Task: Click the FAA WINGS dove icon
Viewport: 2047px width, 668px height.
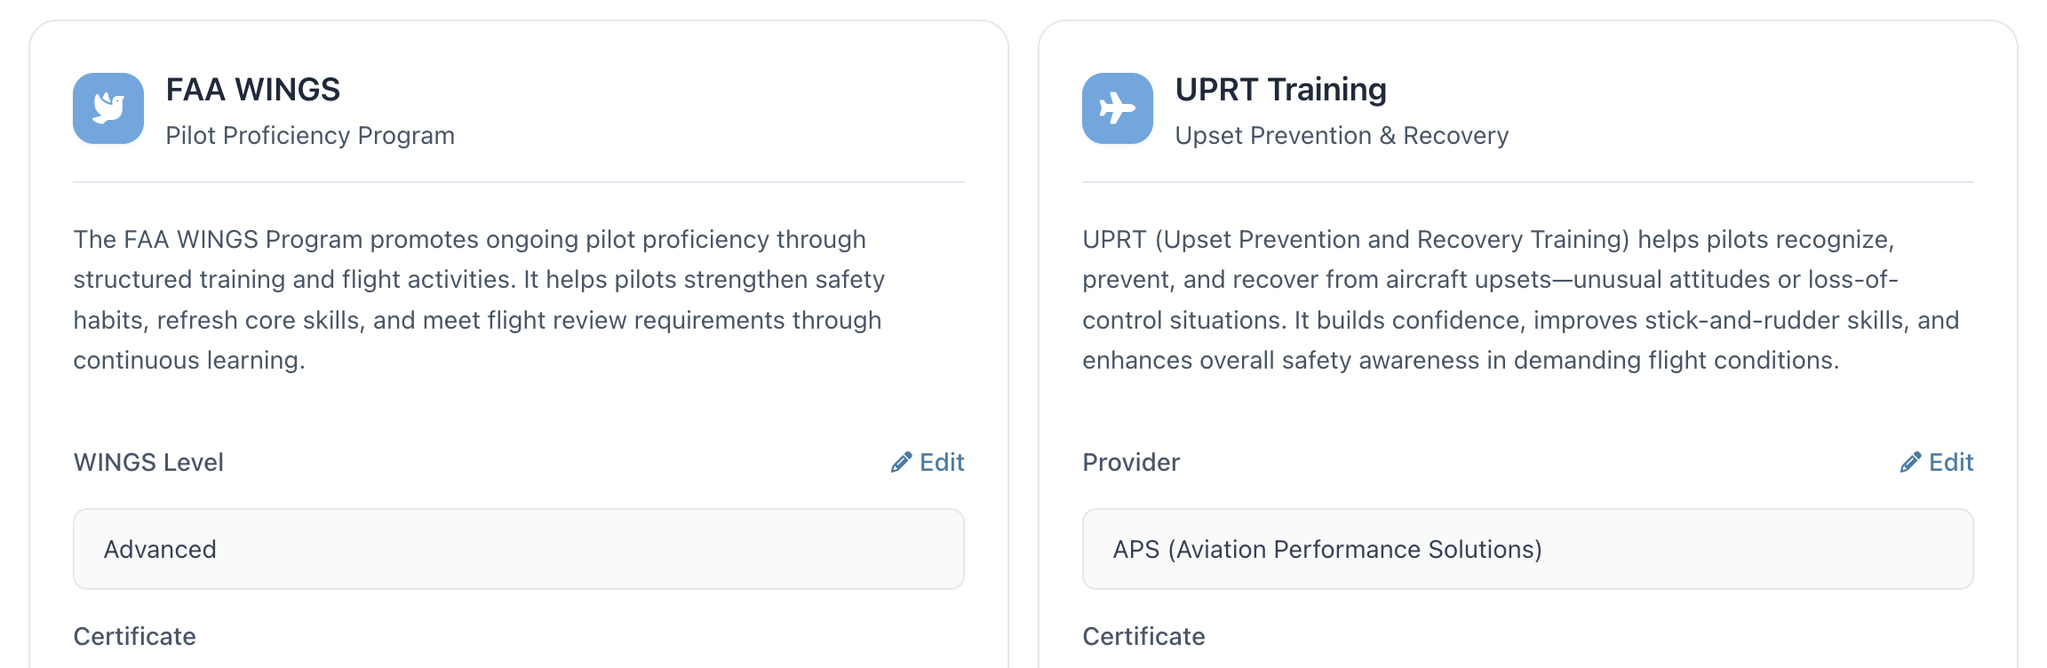Action: pos(108,108)
